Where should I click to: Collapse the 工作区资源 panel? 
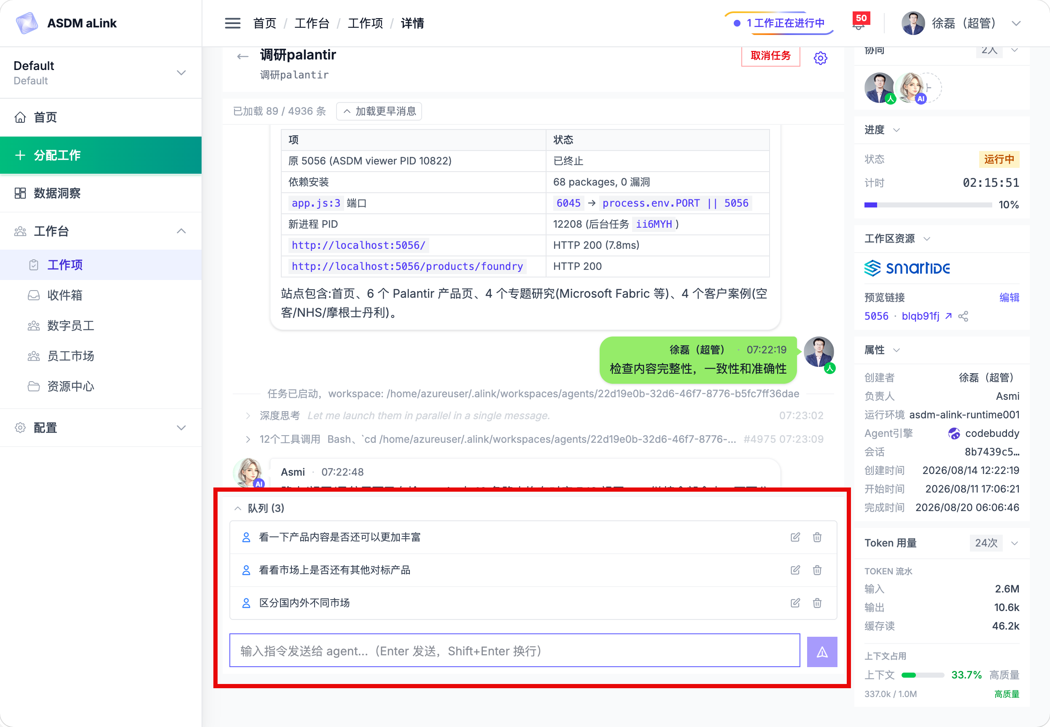(x=926, y=239)
